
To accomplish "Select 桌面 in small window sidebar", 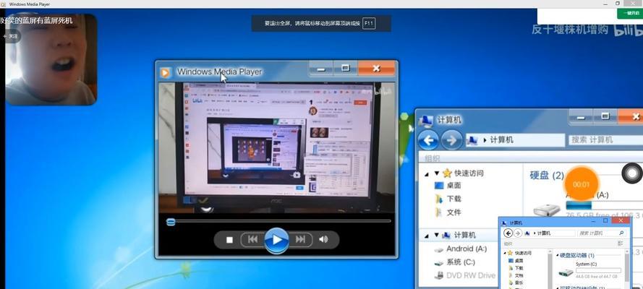I will pos(516,260).
